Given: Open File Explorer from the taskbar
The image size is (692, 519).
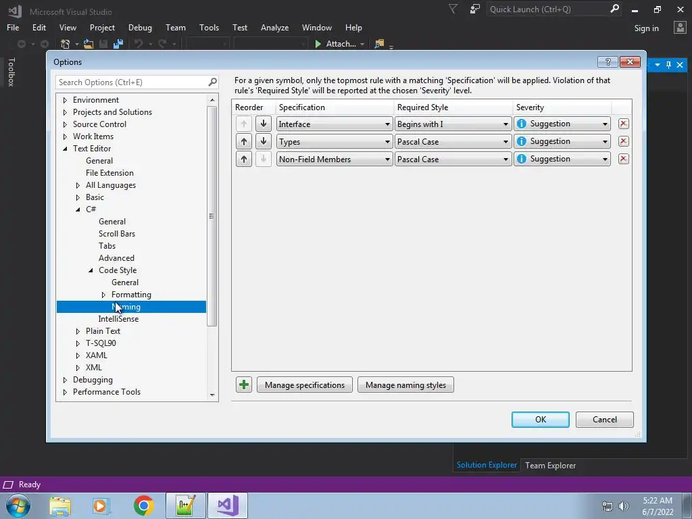Looking at the screenshot, I should (60, 505).
